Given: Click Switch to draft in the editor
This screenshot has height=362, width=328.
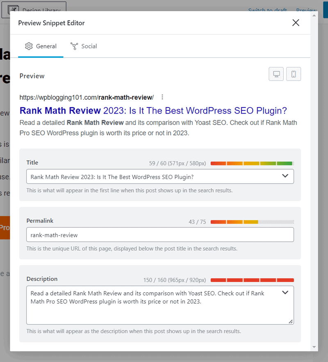Looking at the screenshot, I should [x=268, y=10].
